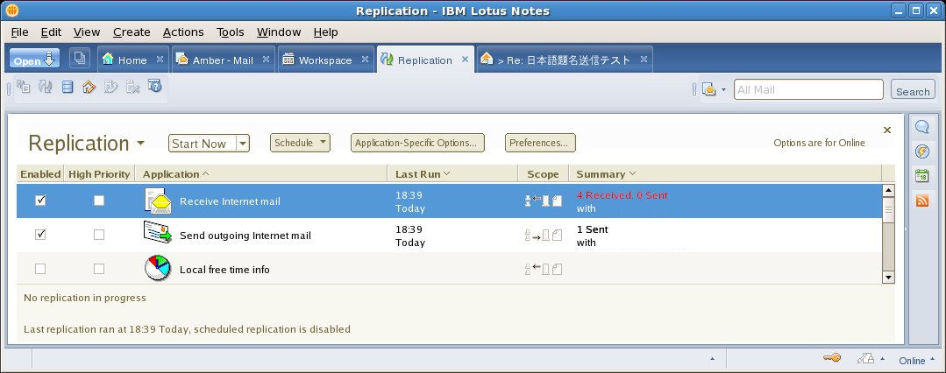Open the Create menu

point(132,32)
